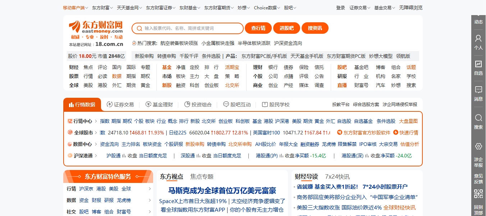Click 意见反馈 in right sidebar

(x=478, y=179)
